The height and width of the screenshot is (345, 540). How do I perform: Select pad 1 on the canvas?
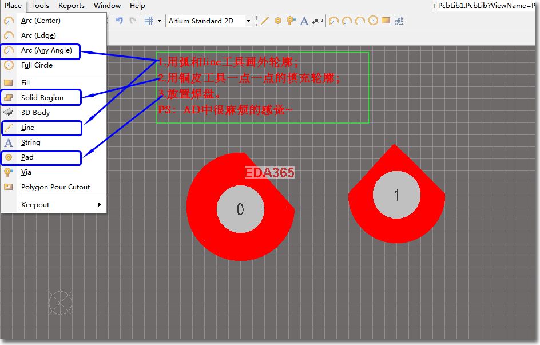396,195
